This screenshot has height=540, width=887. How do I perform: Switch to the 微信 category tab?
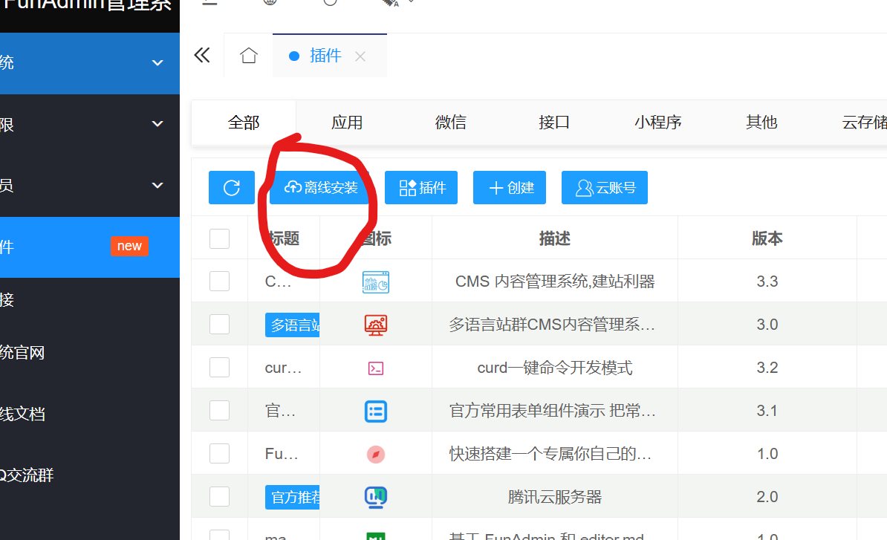pyautogui.click(x=450, y=123)
